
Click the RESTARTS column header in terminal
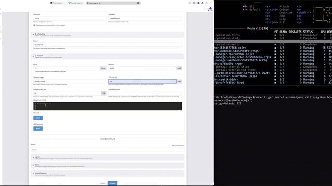[x=295, y=32]
